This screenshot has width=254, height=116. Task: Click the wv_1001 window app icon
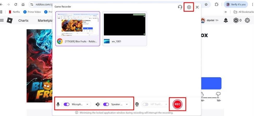point(107,41)
